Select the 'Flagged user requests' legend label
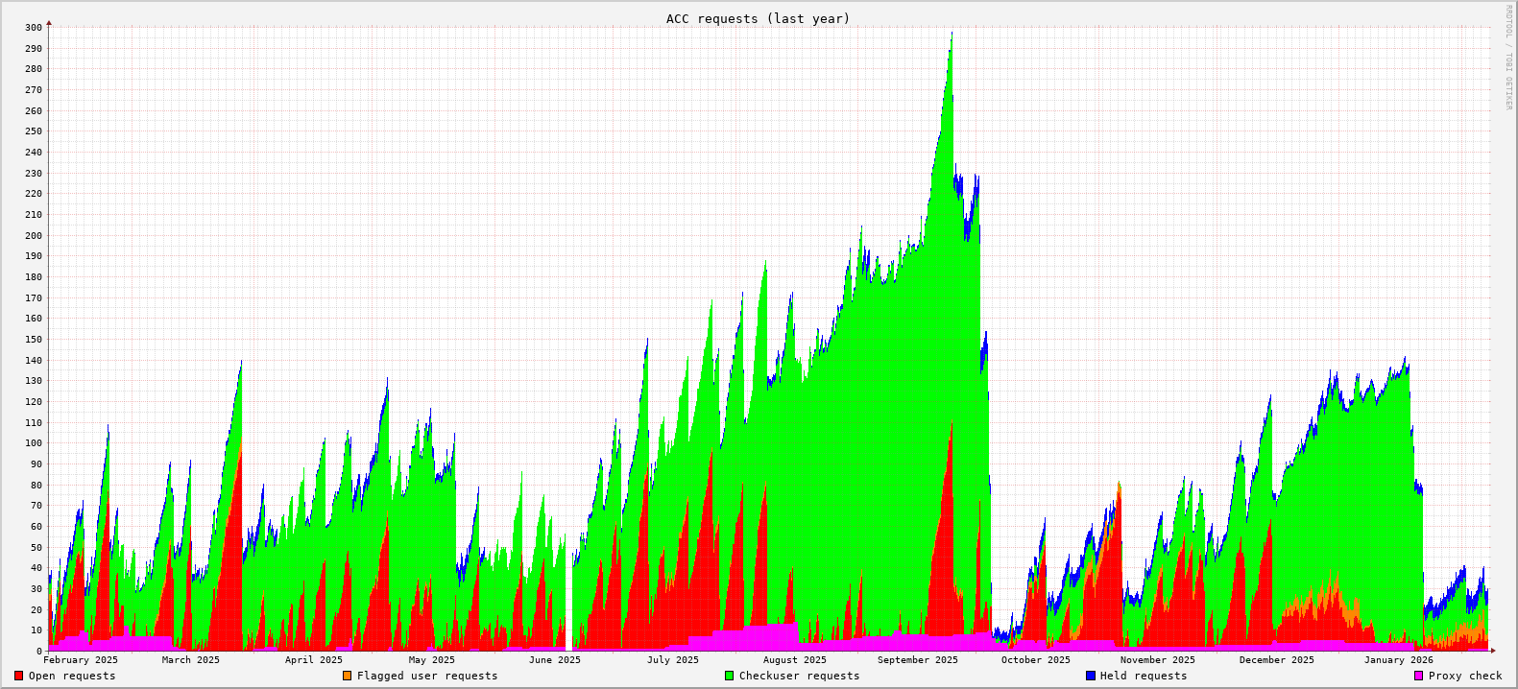Image resolution: width=1518 pixels, height=689 pixels. point(427,676)
